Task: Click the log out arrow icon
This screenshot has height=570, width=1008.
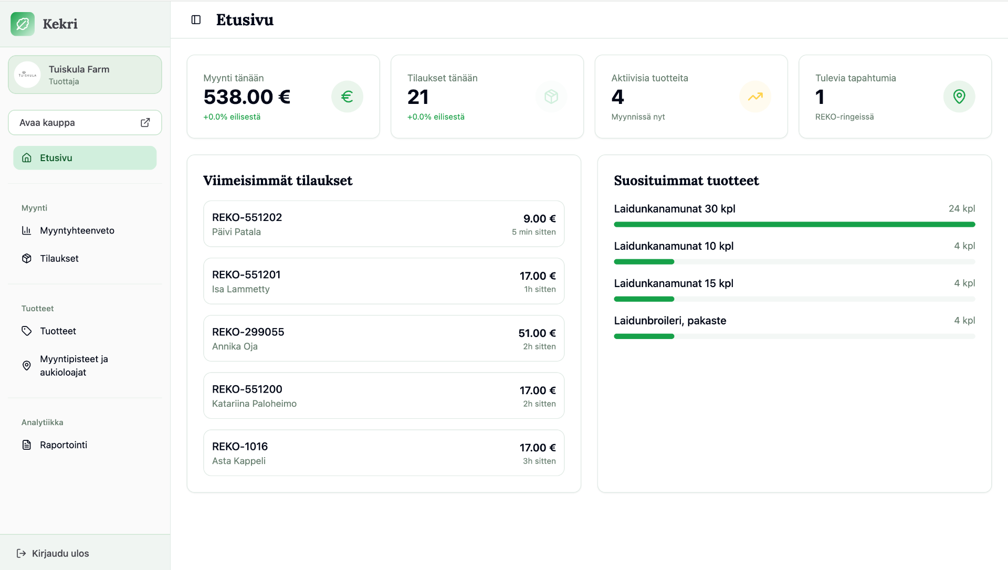Action: tap(22, 553)
